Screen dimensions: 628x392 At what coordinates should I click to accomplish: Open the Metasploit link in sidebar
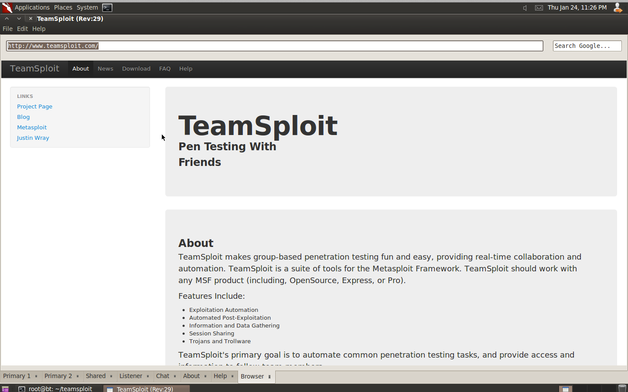point(32,127)
